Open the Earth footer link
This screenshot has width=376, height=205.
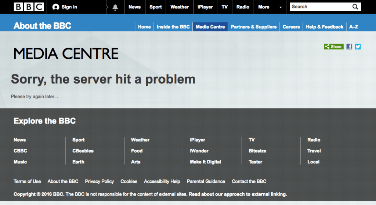coord(78,162)
